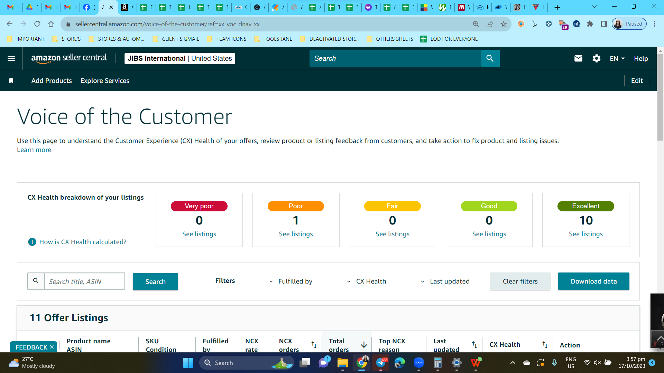Click the search magnifier button in header
Image resolution: width=664 pixels, height=373 pixels.
(x=490, y=58)
